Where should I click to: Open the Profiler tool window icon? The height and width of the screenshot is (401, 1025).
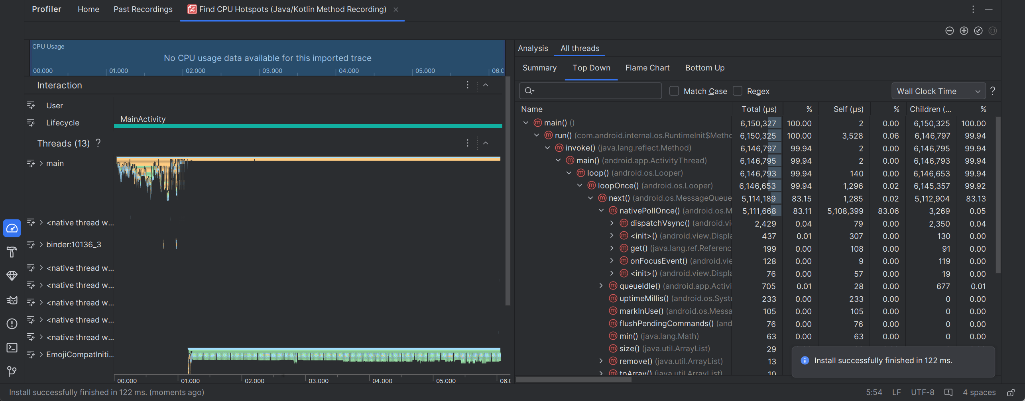point(12,228)
